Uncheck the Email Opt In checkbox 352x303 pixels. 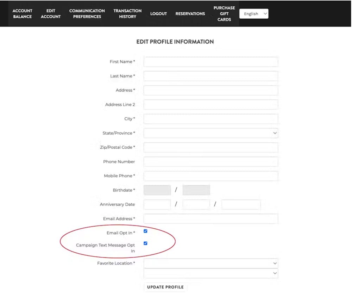pyautogui.click(x=145, y=231)
